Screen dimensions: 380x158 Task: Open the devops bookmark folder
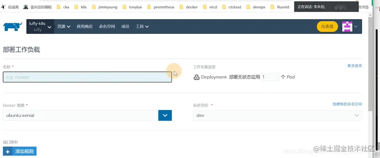[256, 7]
